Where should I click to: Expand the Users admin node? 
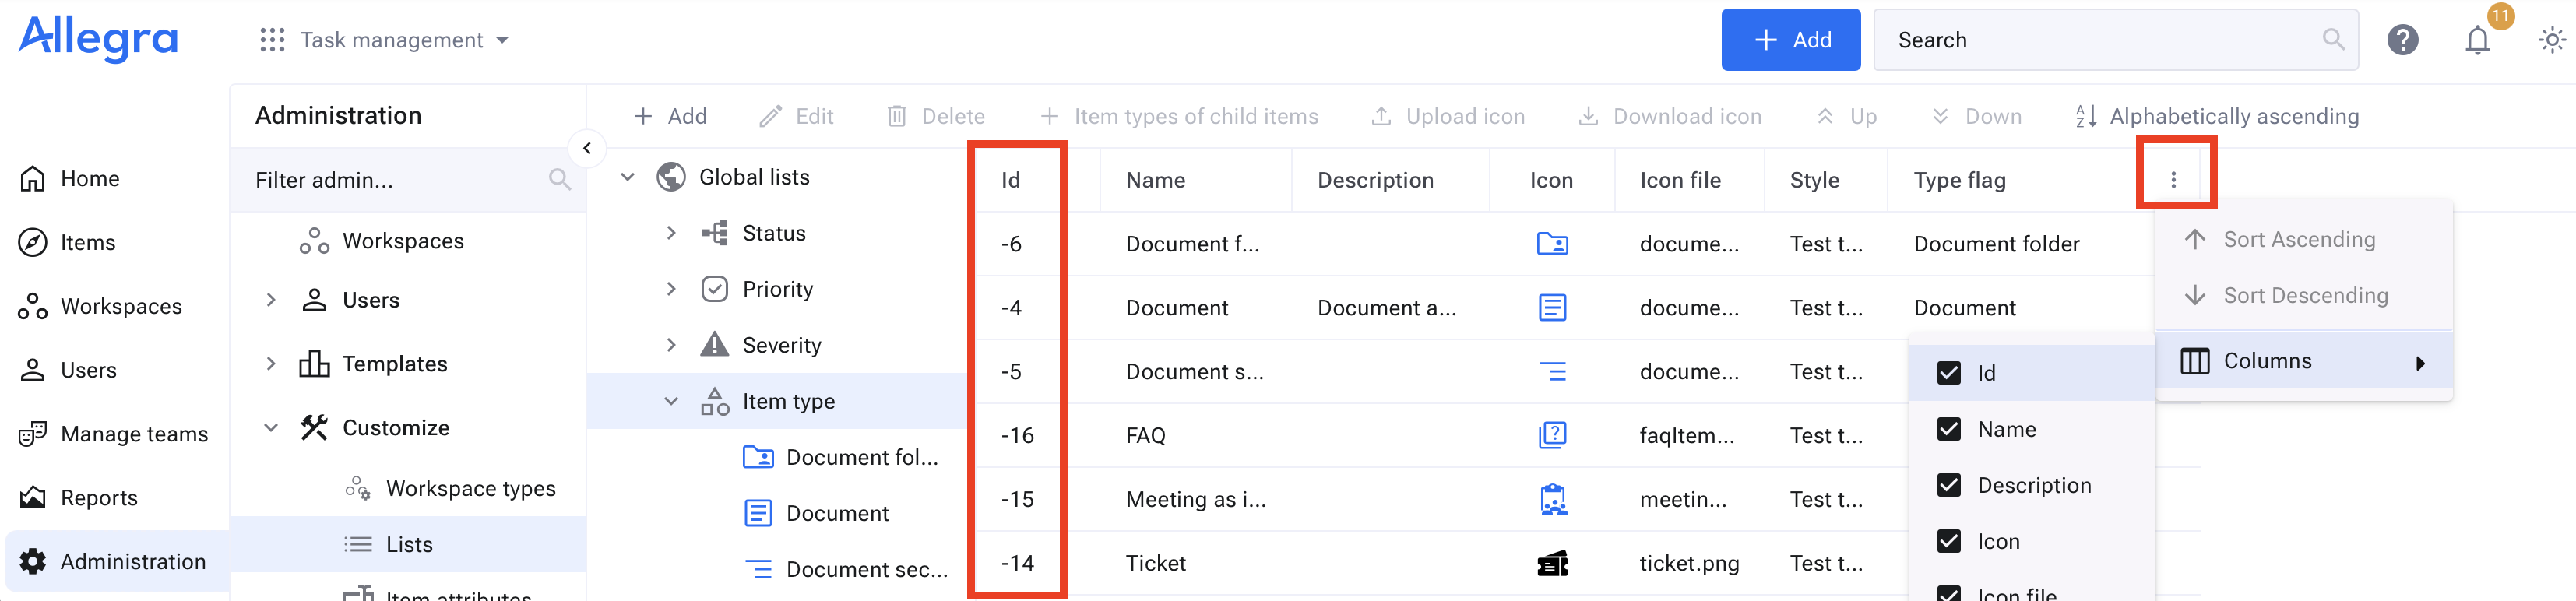point(270,300)
